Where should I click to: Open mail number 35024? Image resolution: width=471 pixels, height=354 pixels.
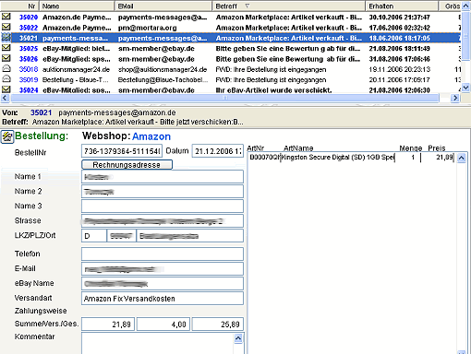tap(29, 90)
